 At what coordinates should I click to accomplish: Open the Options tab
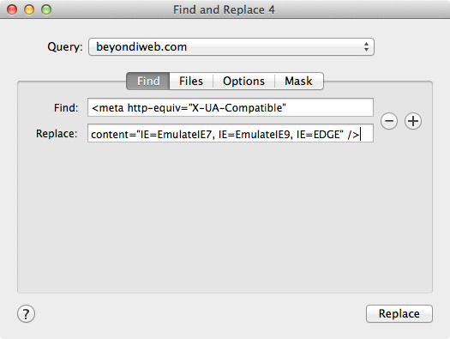click(x=243, y=81)
